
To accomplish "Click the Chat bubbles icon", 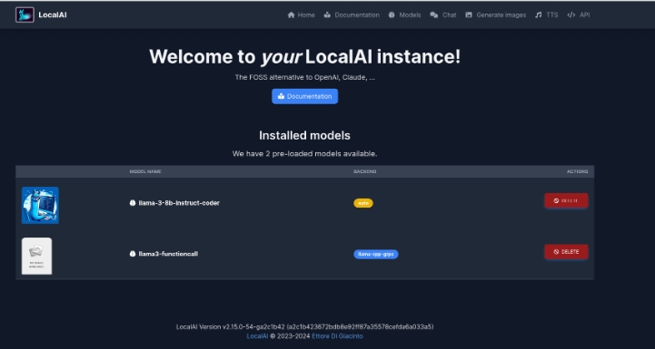I will click(434, 15).
